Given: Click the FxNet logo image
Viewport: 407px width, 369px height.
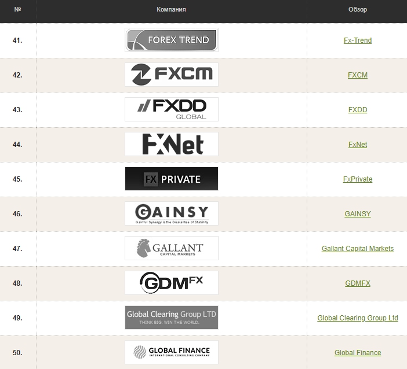Looking at the screenshot, I should (x=171, y=144).
